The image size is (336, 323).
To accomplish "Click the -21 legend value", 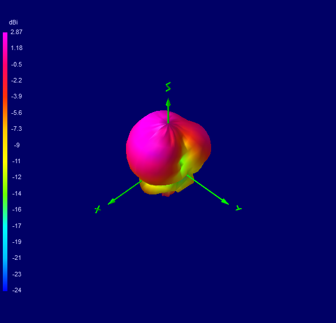I will click(16, 258).
